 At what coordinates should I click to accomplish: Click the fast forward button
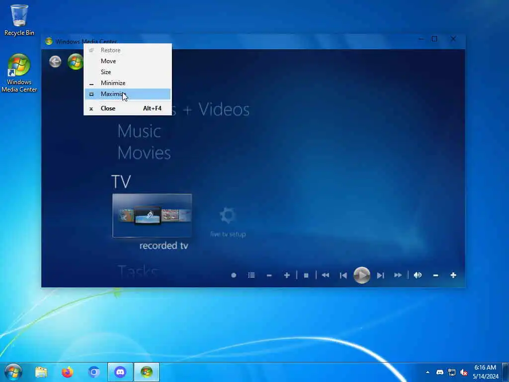(398, 276)
